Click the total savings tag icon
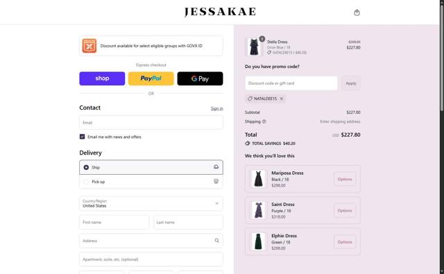 (248, 144)
